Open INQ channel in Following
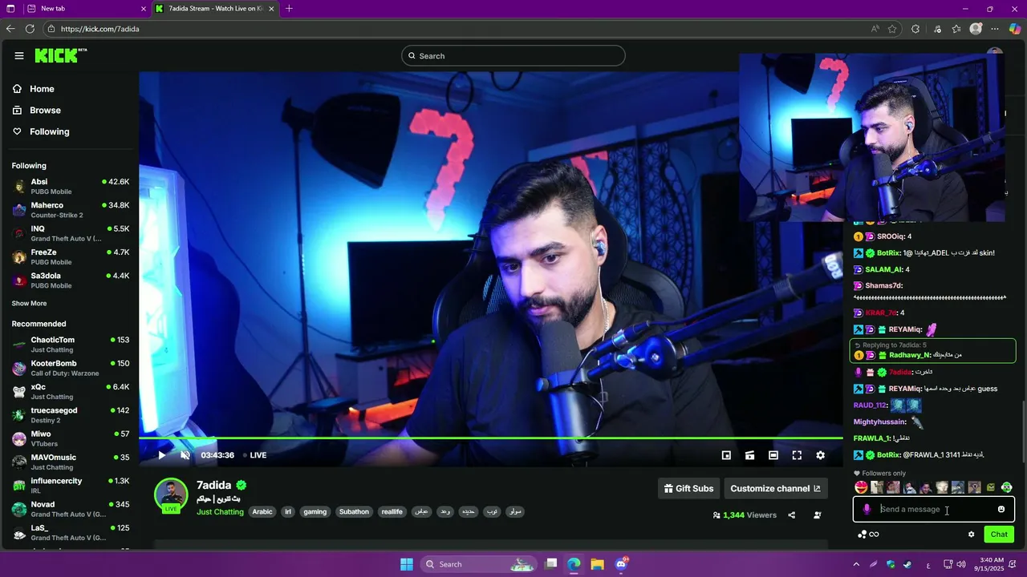Image resolution: width=1027 pixels, height=577 pixels. tap(71, 233)
